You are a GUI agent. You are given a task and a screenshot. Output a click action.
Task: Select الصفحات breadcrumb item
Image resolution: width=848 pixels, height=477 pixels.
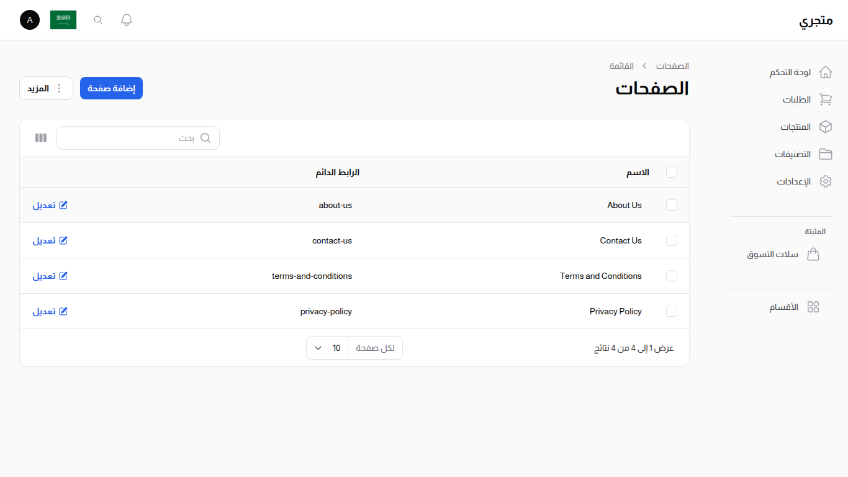pyautogui.click(x=672, y=65)
